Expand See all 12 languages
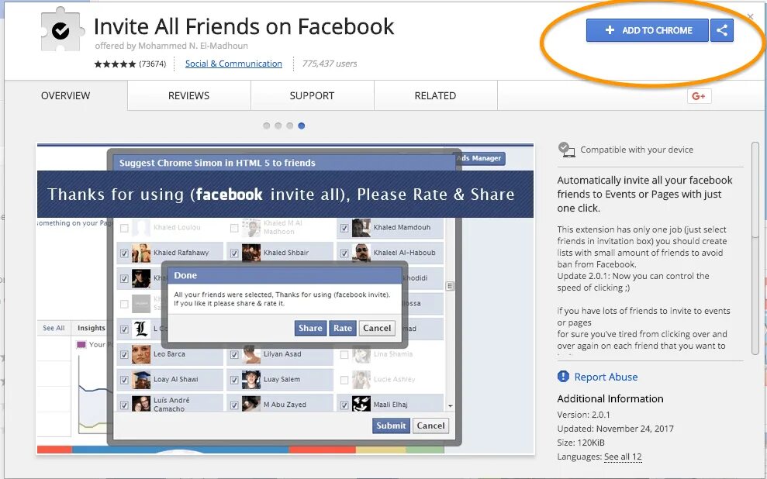 point(623,457)
